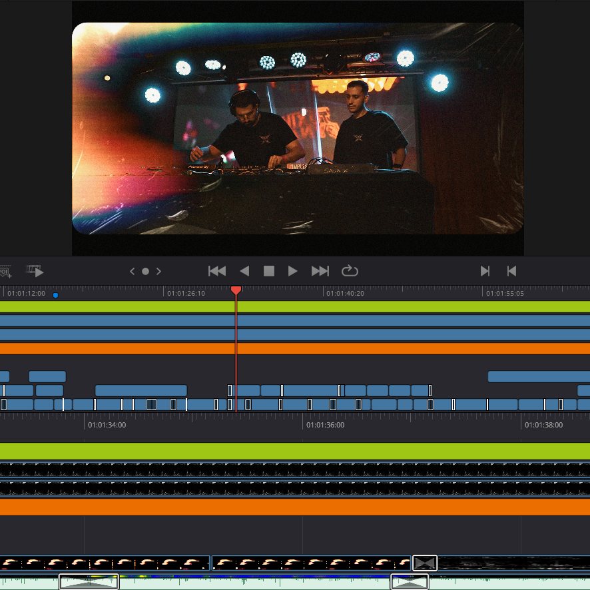Select green clip in lower detailed timeline
This screenshot has width=590, height=590.
295,451
